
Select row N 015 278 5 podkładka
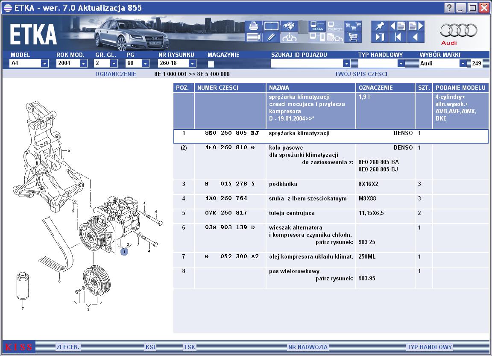point(331,187)
